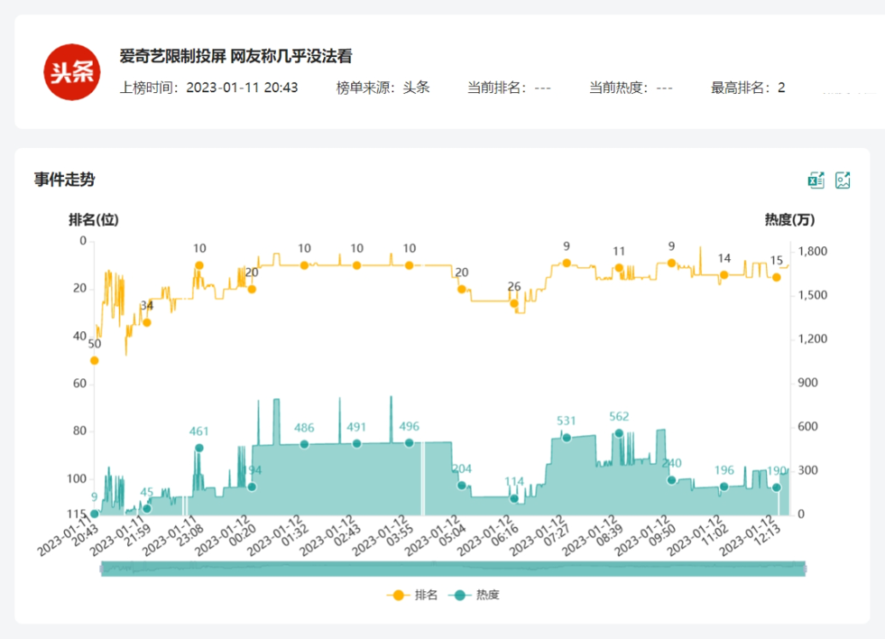Toggle the 热度 series in legend
Screen dimensions: 885x639
click(475, 595)
